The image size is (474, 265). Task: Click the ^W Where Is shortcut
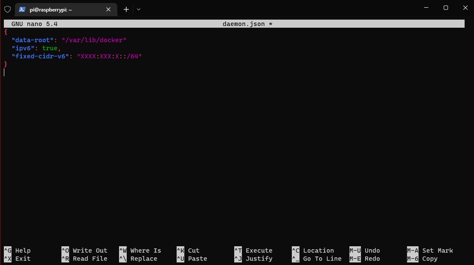pos(140,251)
